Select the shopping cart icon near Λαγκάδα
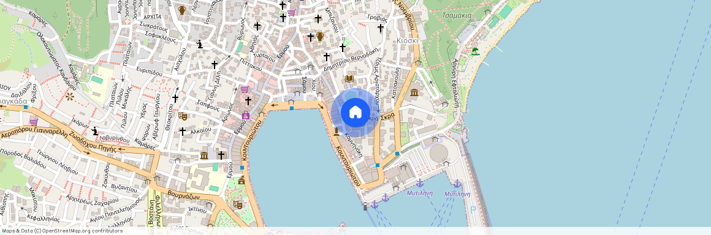The height and width of the screenshot is (235, 711). 34,122
